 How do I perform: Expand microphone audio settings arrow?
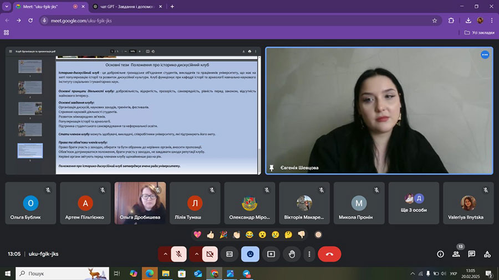165,254
